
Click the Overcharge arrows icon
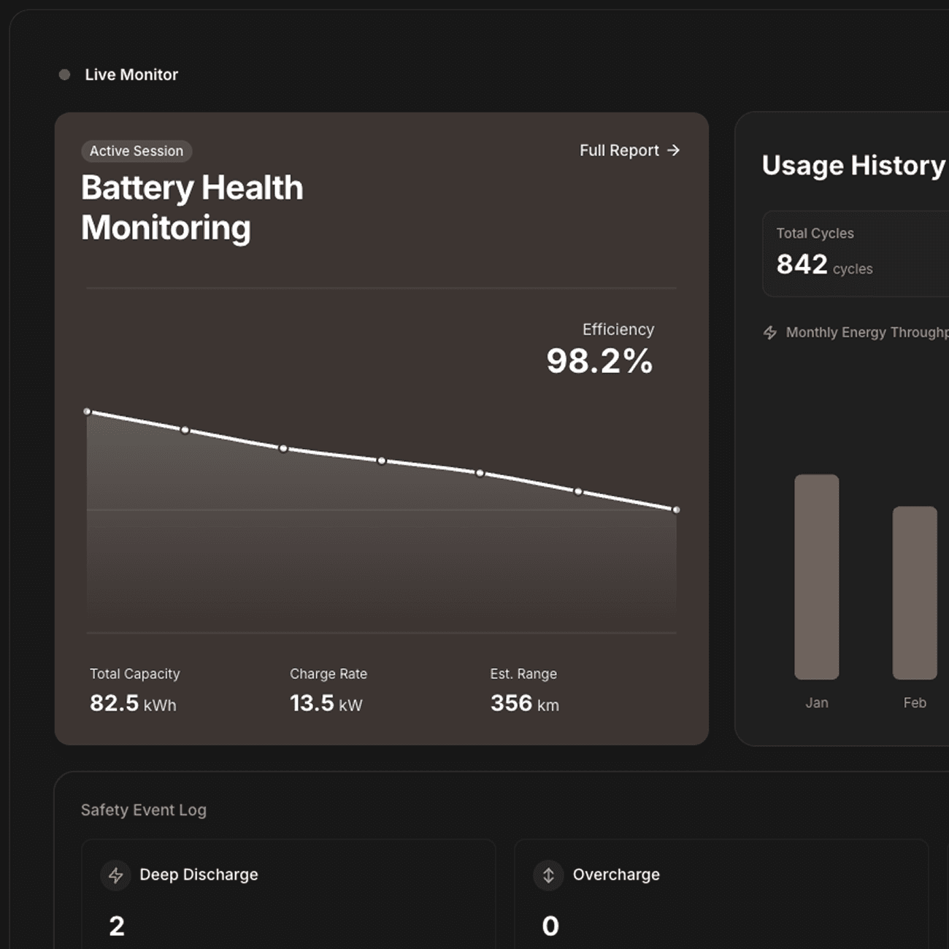pyautogui.click(x=548, y=875)
